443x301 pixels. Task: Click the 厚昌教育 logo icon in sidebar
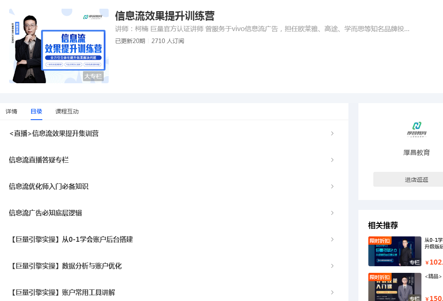(x=417, y=130)
